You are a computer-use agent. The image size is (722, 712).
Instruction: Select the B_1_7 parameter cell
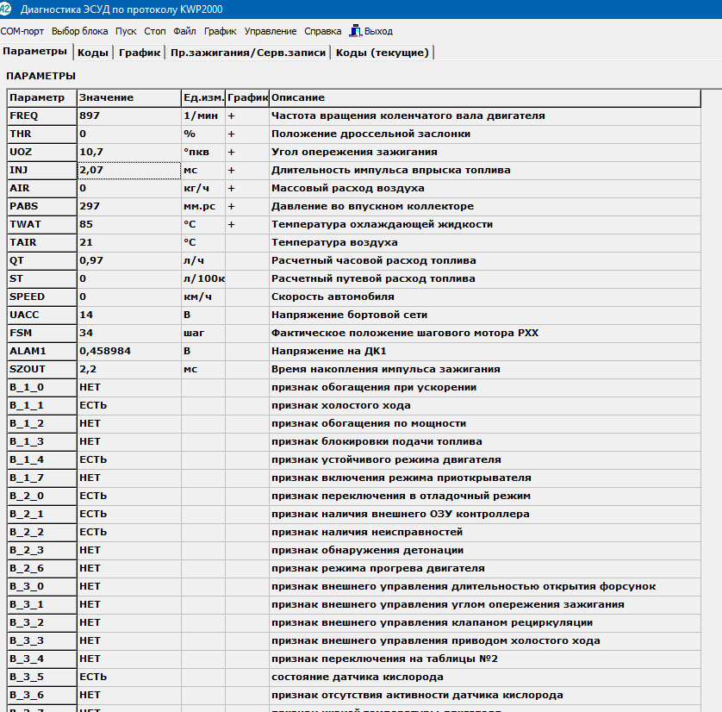tap(42, 478)
